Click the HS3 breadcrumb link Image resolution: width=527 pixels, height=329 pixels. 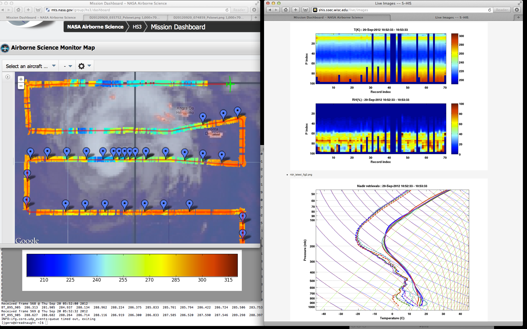pos(137,27)
